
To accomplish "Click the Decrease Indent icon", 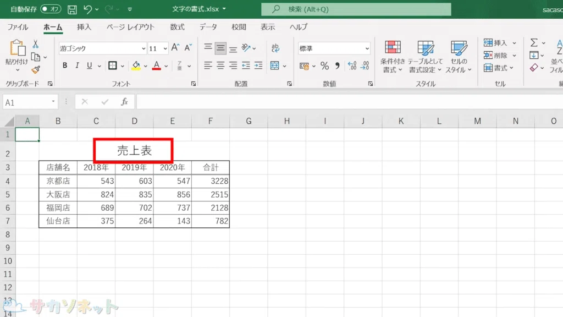I will (246, 65).
